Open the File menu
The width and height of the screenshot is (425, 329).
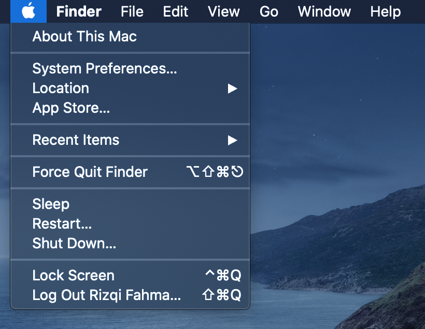point(132,11)
